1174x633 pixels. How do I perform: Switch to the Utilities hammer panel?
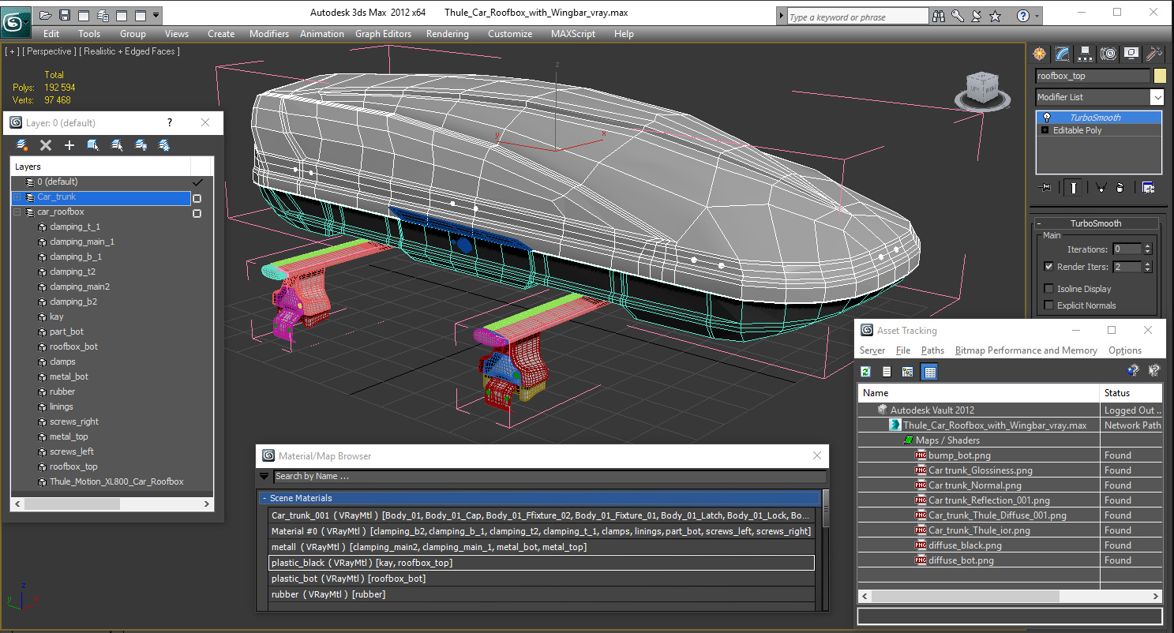(x=1154, y=54)
